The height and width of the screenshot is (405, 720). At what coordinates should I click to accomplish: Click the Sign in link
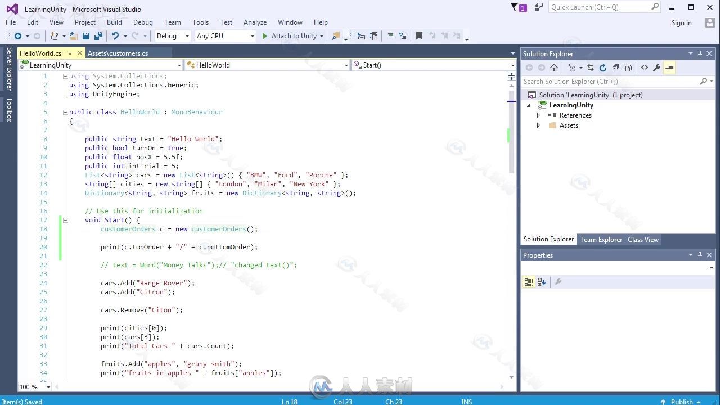pyautogui.click(x=681, y=23)
